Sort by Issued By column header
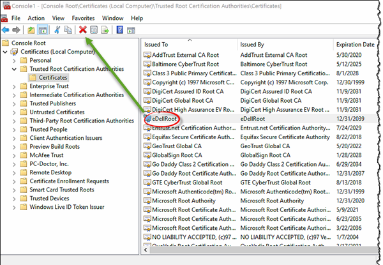383x265 pixels. [x=285, y=45]
